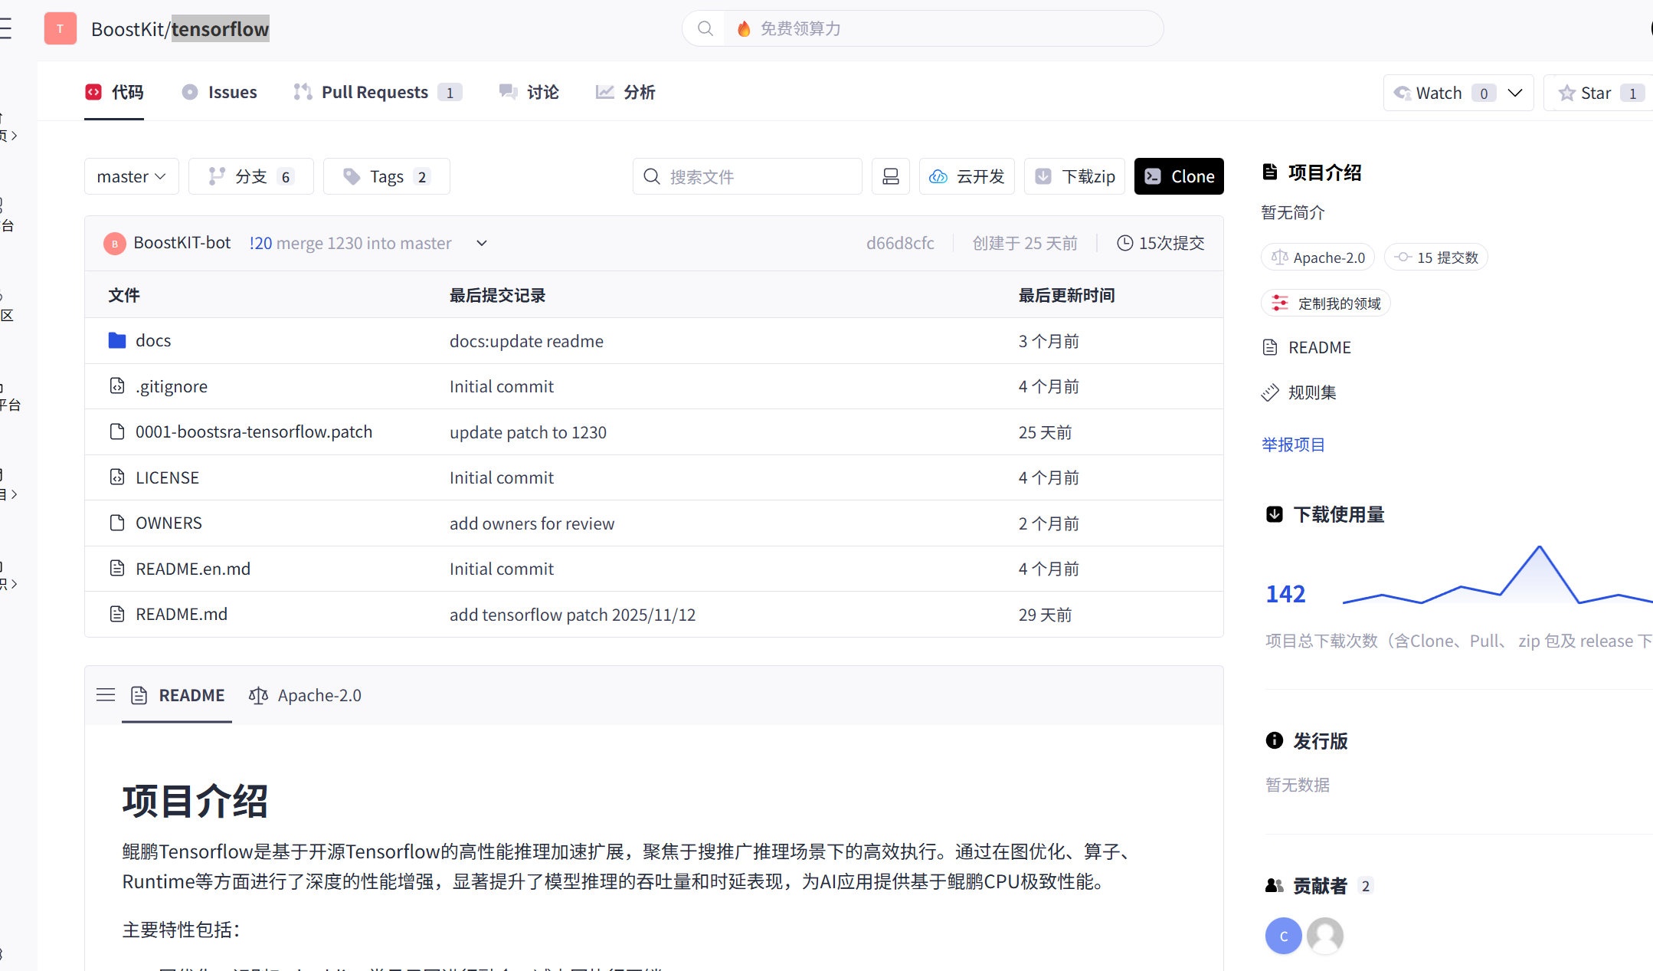Image resolution: width=1653 pixels, height=971 pixels.
Task: Click the 举报项目 report link
Action: [x=1292, y=444]
